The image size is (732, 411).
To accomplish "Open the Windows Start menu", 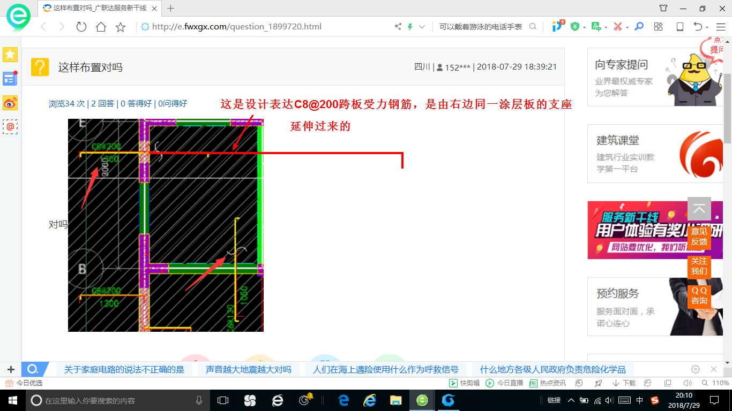I will point(12,400).
